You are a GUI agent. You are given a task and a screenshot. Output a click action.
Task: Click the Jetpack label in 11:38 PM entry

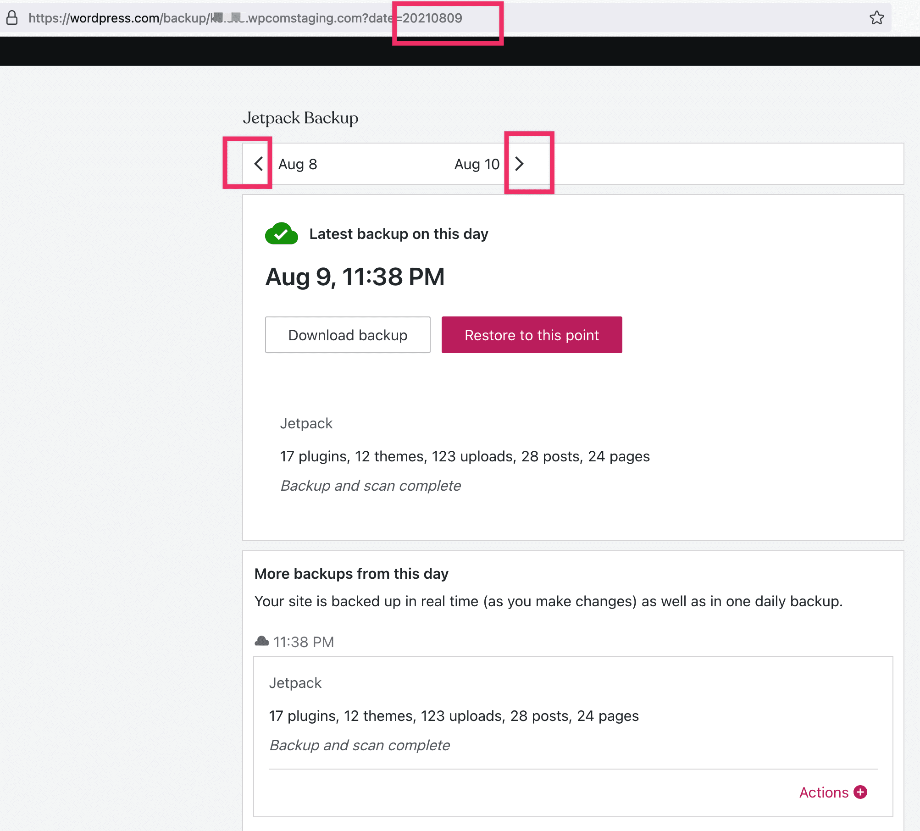click(295, 683)
